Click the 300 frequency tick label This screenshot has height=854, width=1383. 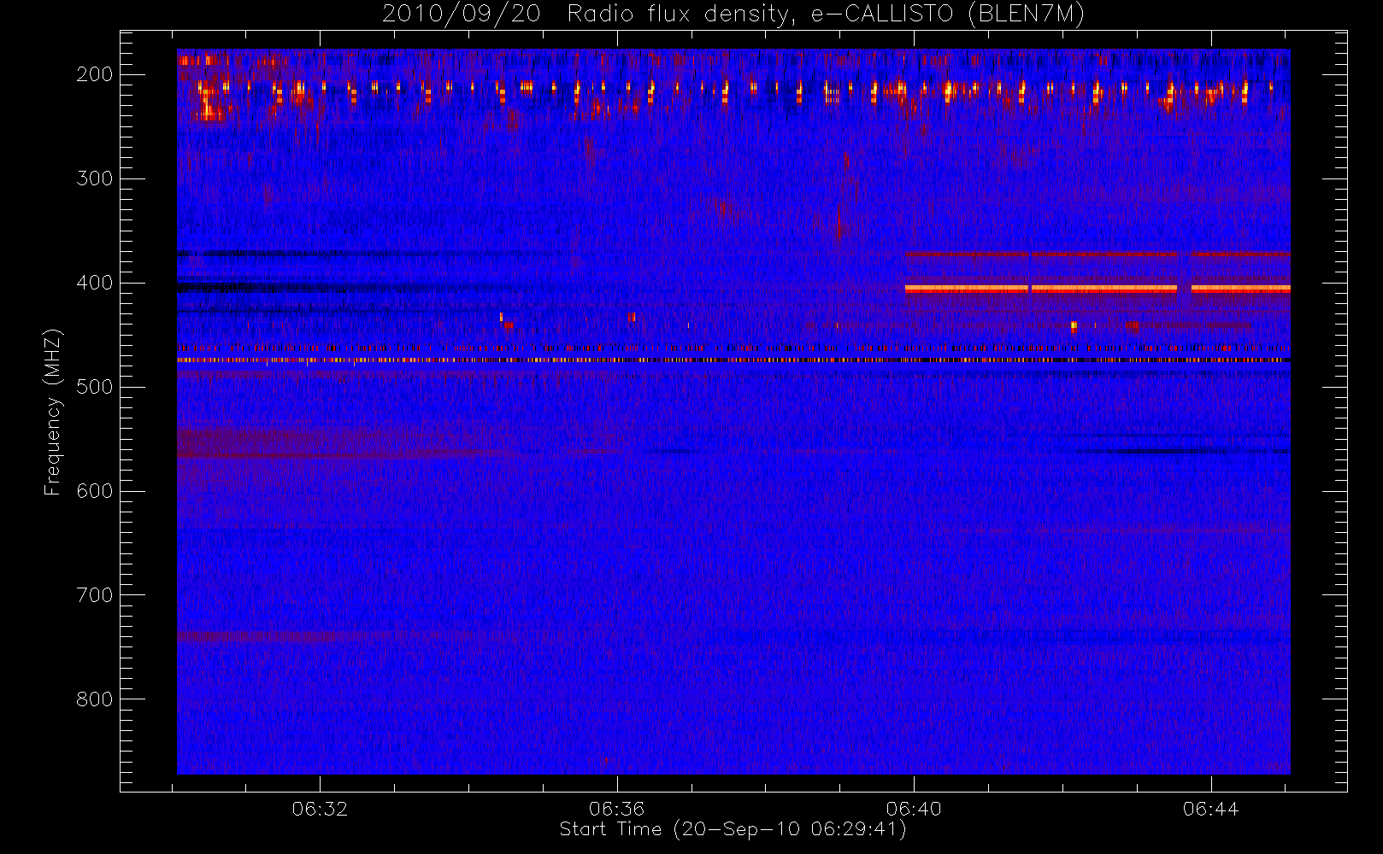94,178
